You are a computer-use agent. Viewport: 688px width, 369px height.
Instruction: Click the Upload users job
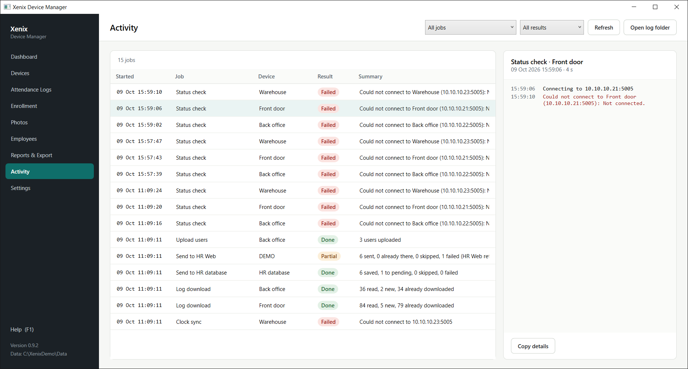tap(303, 240)
